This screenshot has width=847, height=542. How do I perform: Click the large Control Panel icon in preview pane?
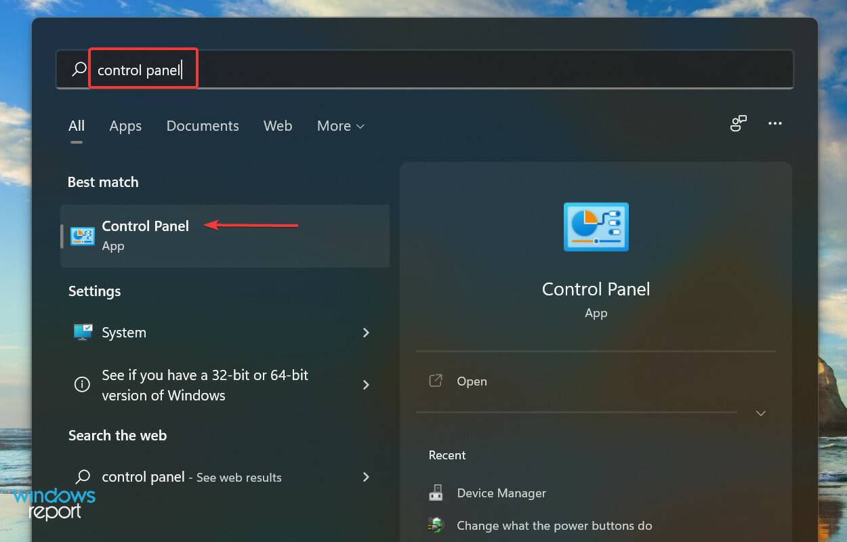(x=596, y=227)
